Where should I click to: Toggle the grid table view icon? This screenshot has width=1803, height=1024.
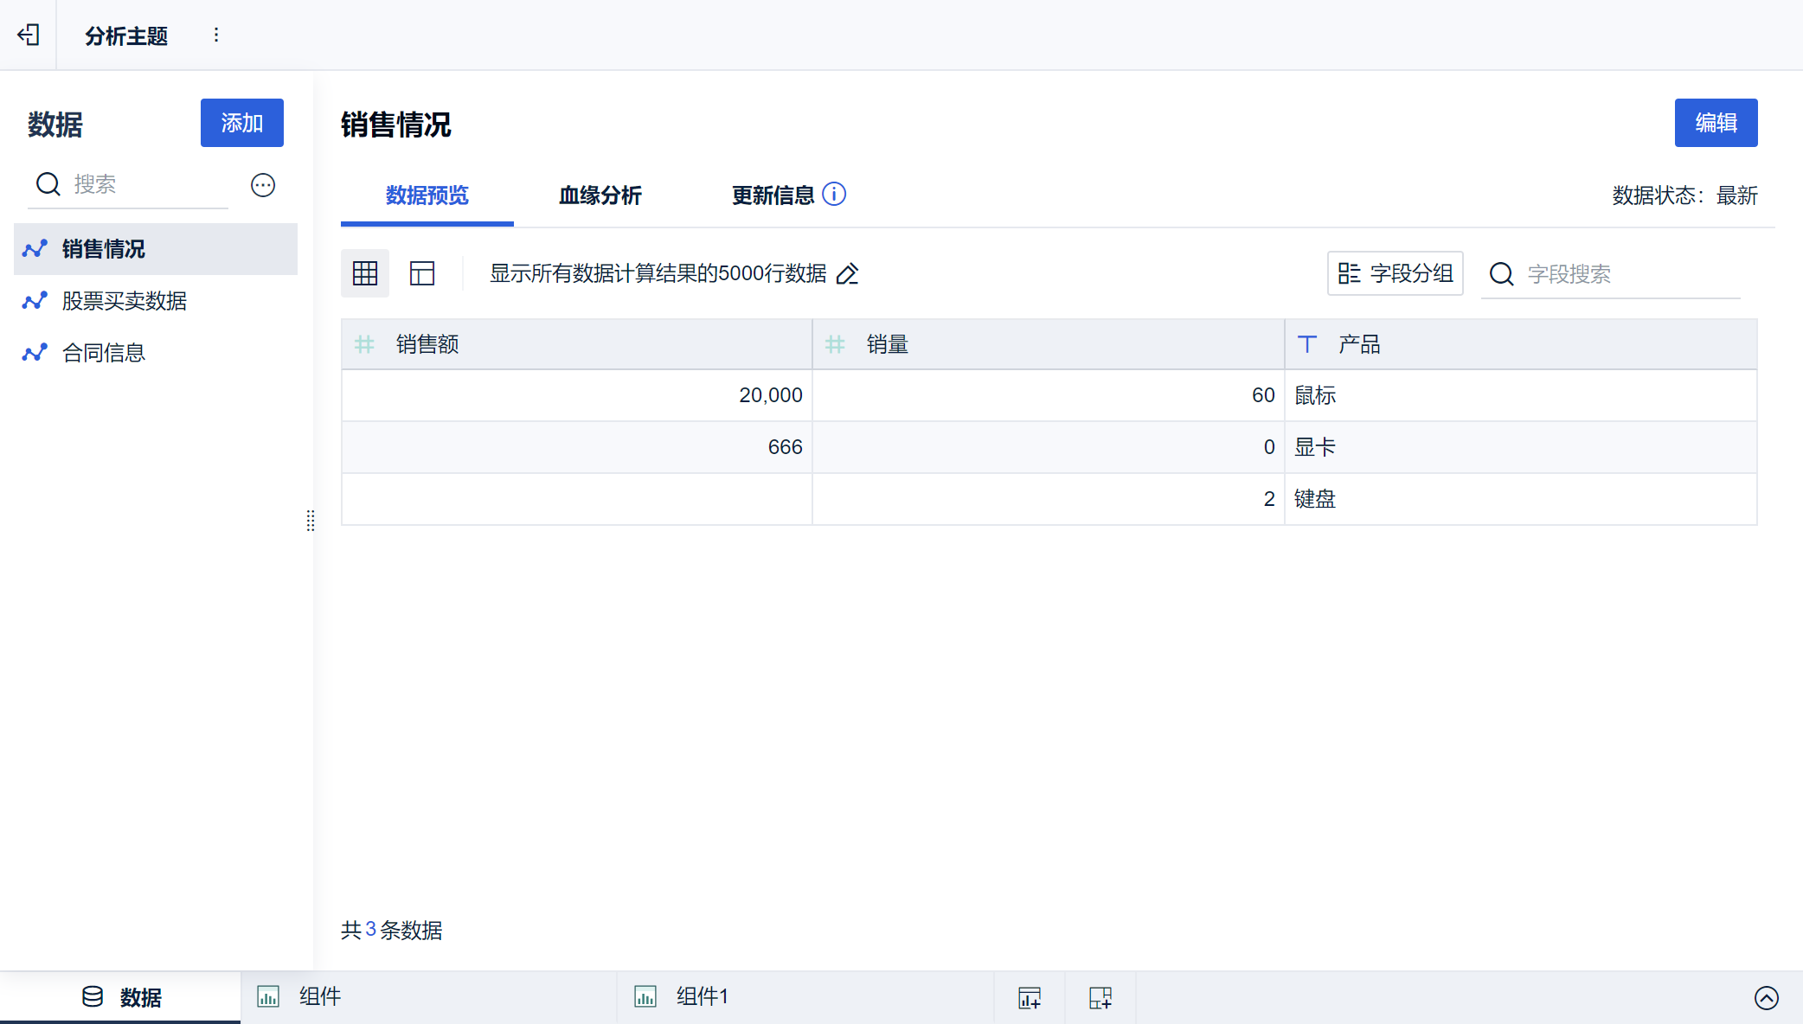coord(365,274)
